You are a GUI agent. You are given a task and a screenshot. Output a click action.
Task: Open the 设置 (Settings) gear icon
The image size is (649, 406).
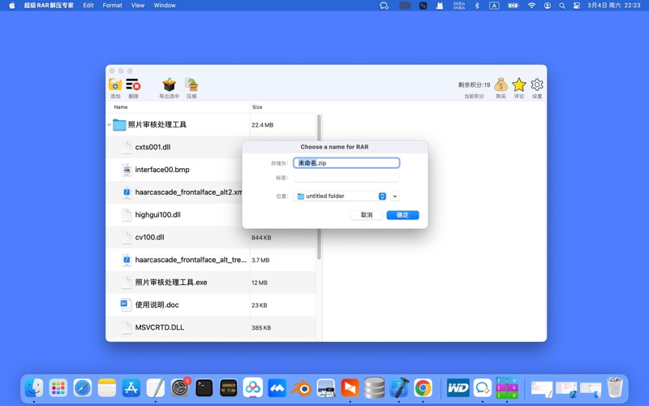[537, 85]
